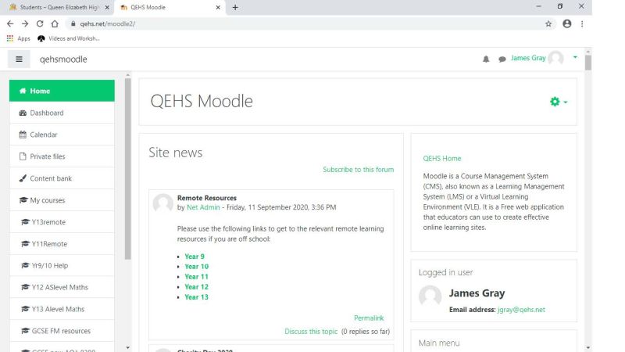Click the James Gray name in header
This screenshot has height=352, width=625.
click(x=528, y=58)
